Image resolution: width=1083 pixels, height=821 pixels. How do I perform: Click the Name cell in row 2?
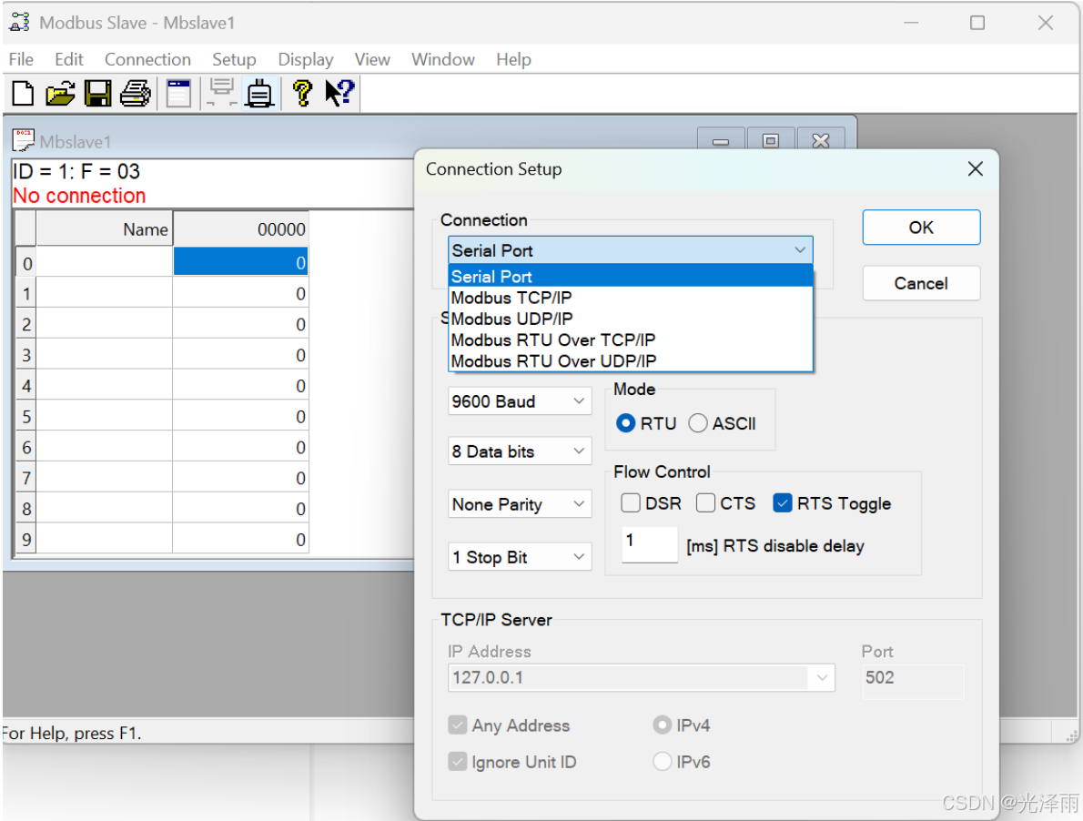(105, 324)
